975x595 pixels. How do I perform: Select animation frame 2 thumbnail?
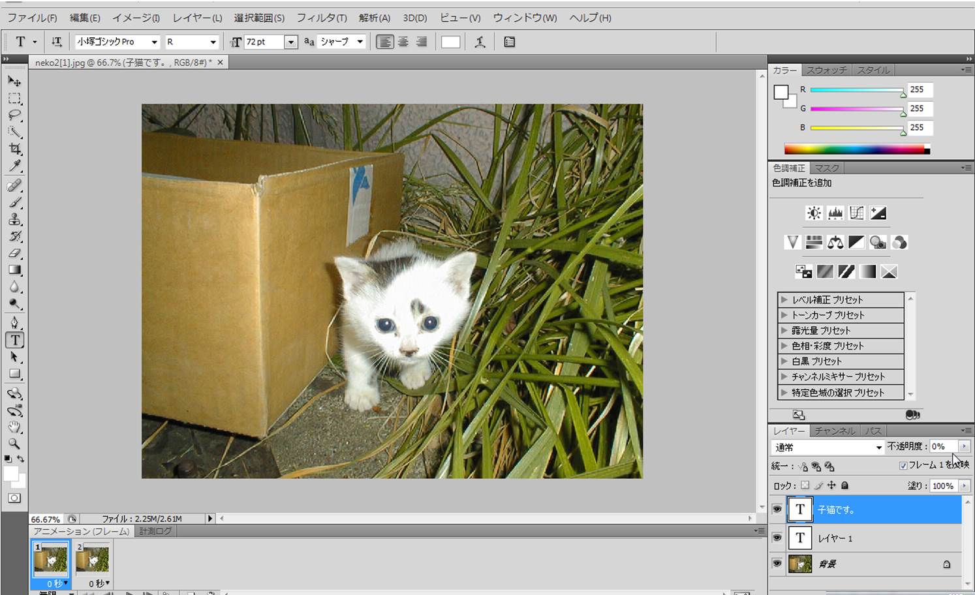tap(93, 560)
